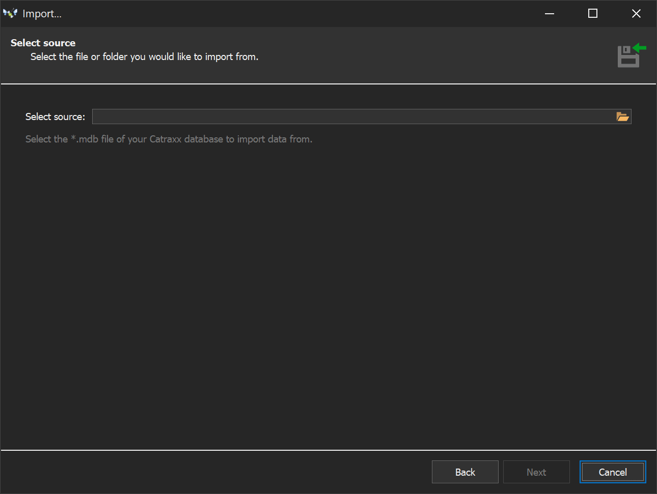Screen dimensions: 657x494
Task: Click the Catraxx *.mdb hint text
Action: 169,139
